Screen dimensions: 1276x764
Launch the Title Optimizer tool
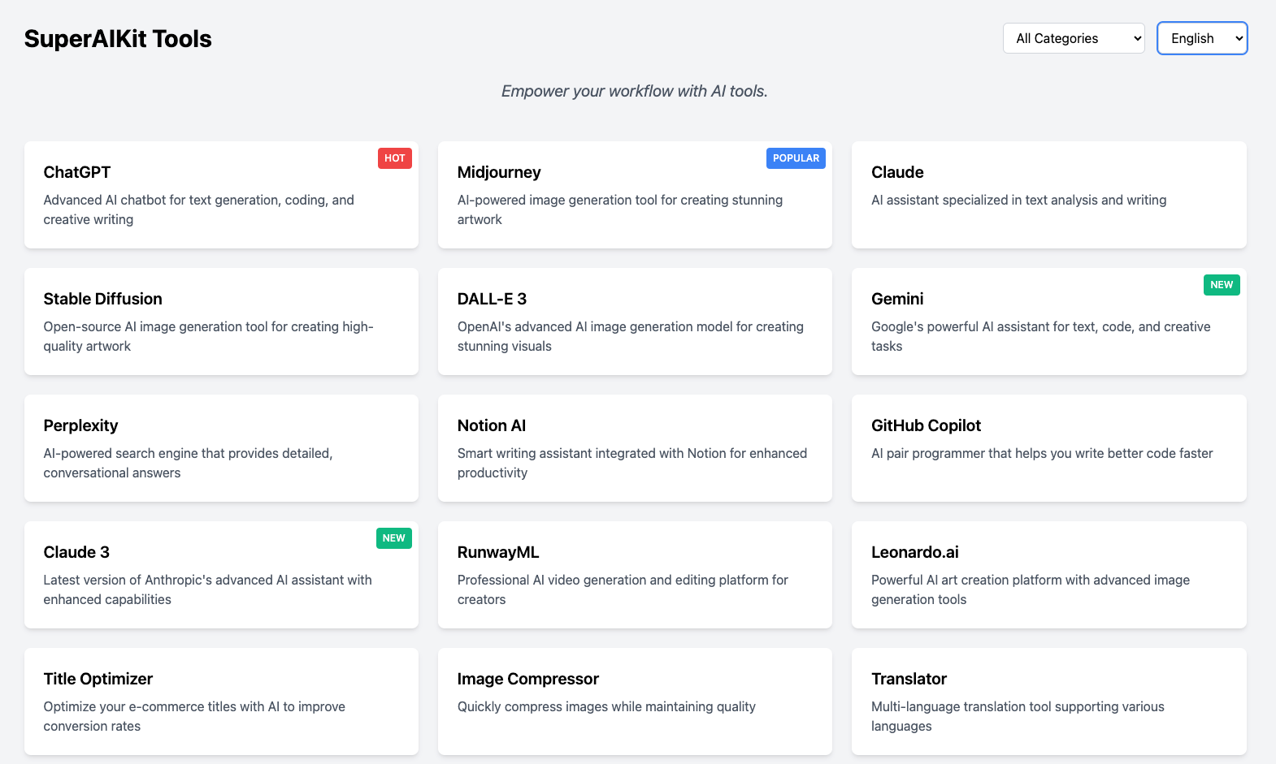pyautogui.click(x=221, y=701)
